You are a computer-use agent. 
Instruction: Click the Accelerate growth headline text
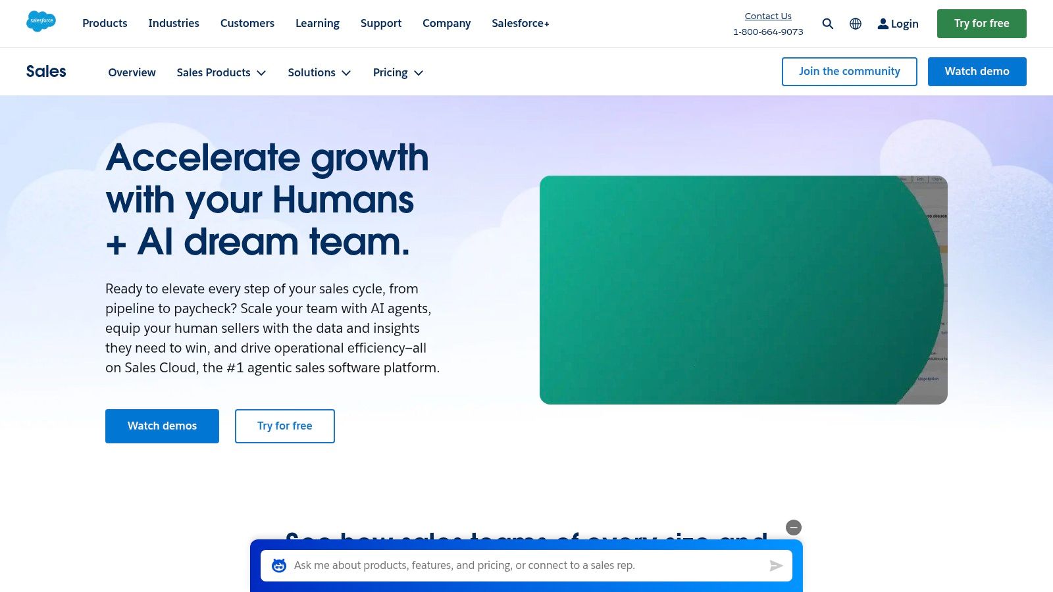tap(267, 199)
